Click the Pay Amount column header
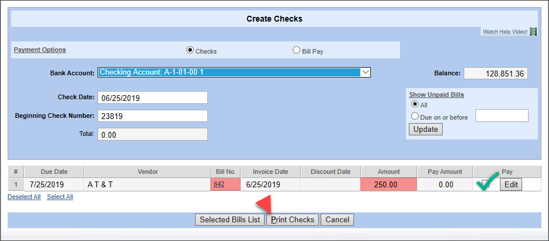 (445, 172)
